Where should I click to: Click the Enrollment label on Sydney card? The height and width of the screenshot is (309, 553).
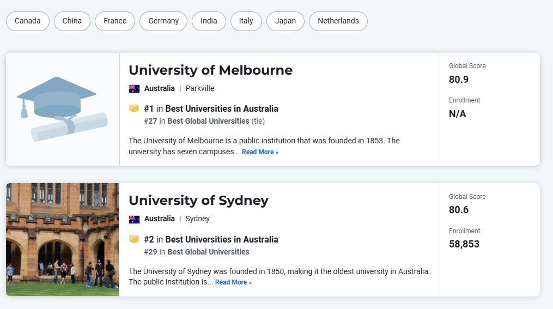[464, 231]
